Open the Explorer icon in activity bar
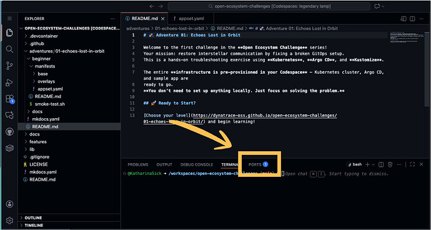The width and height of the screenshot is (431, 230). coord(9,32)
